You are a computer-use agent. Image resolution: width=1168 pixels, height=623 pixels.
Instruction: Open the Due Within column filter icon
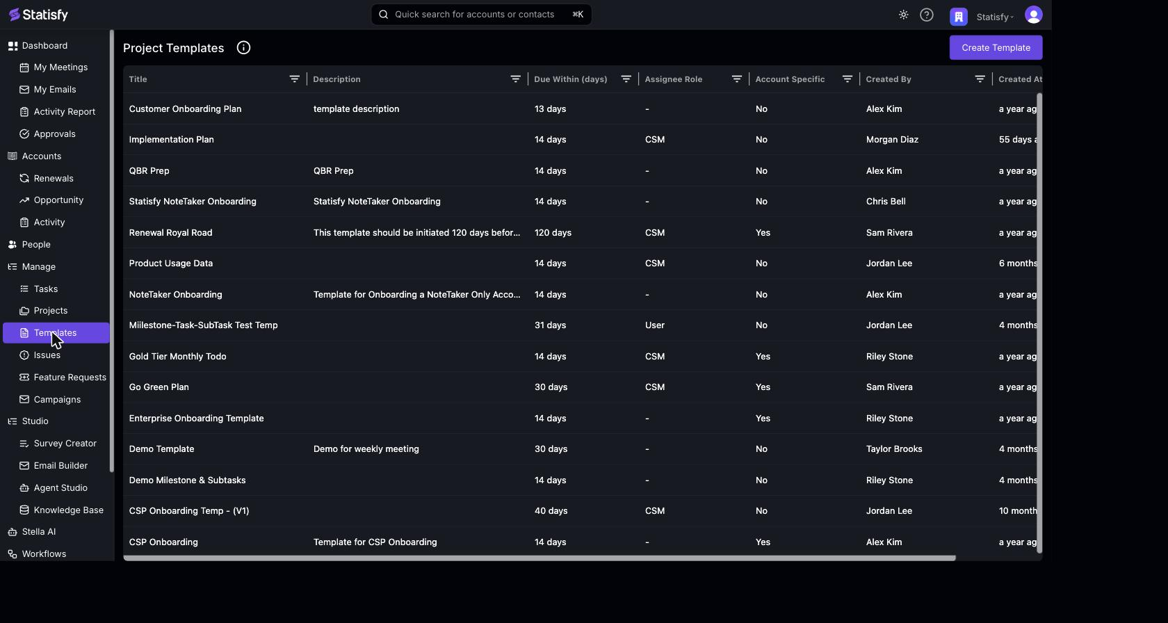click(x=626, y=79)
